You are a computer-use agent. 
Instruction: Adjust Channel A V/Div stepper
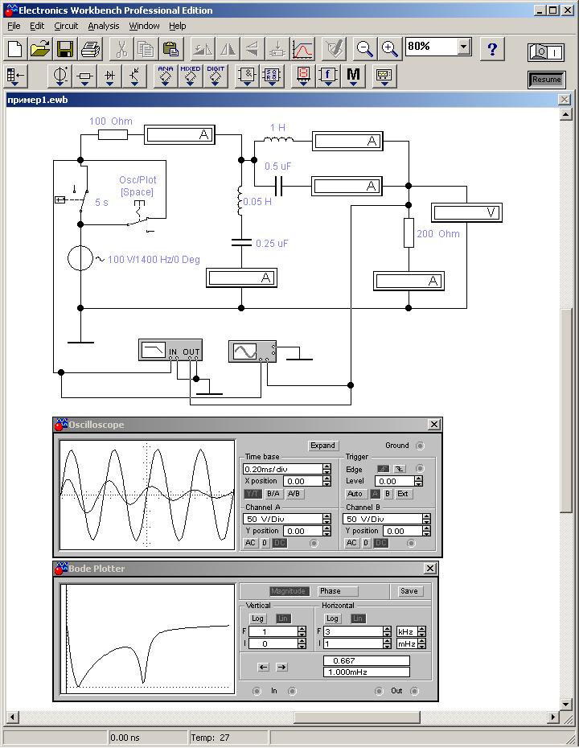(326, 519)
